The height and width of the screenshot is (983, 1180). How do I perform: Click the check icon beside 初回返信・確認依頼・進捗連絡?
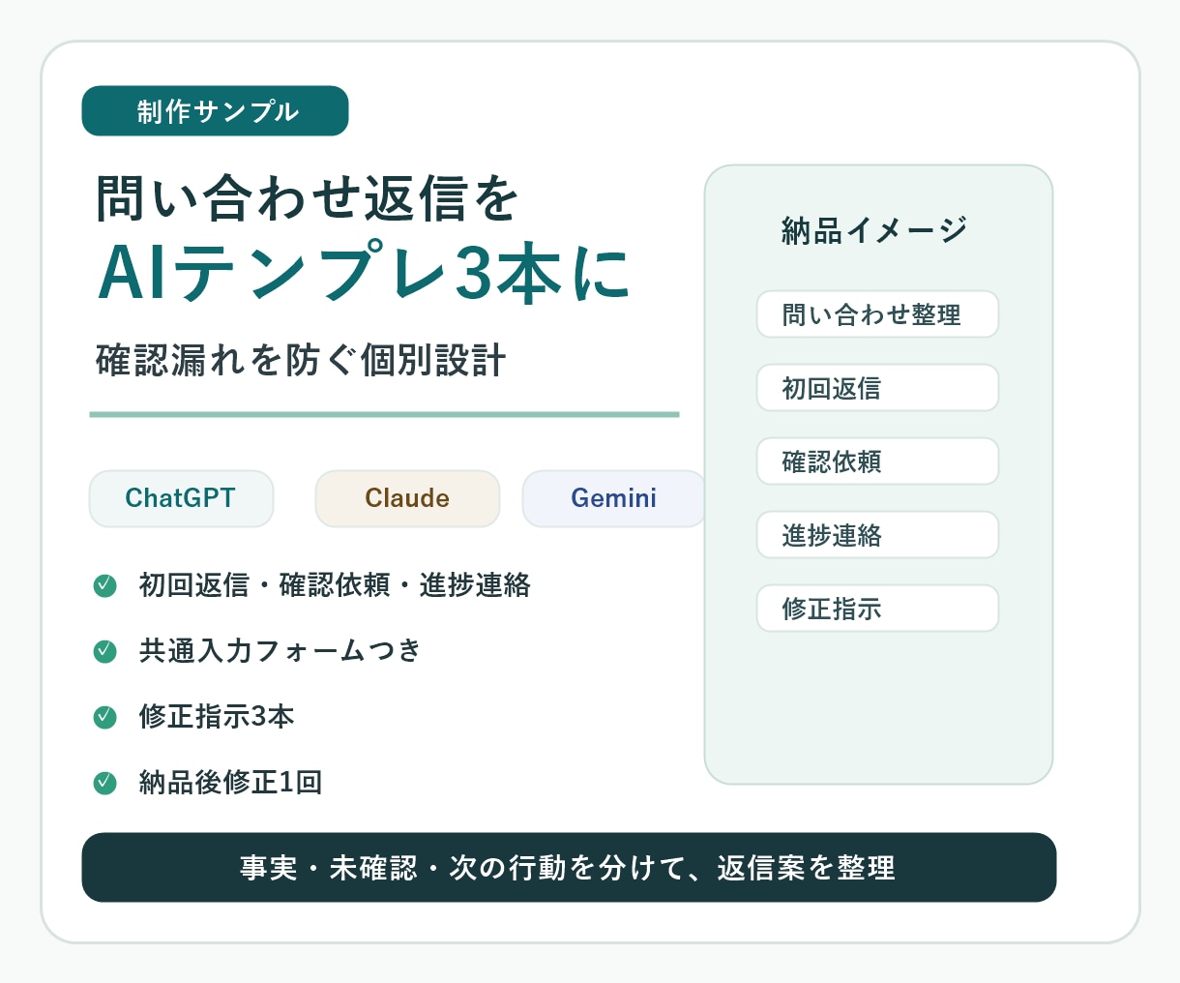tap(104, 585)
